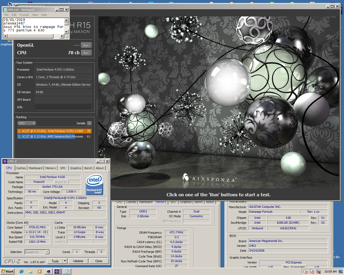
Task: Expand the CPU ranking type dropdown
Action: coord(27,123)
